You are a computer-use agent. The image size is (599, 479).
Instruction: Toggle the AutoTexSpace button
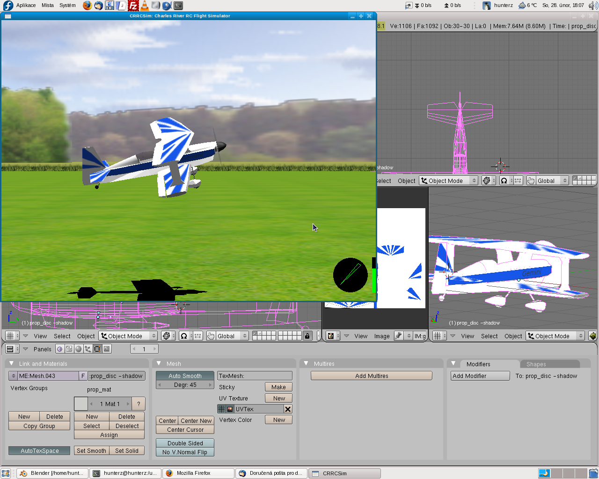39,450
